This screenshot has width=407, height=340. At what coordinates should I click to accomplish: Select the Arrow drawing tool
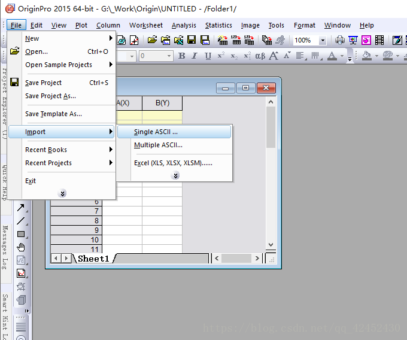click(x=21, y=208)
